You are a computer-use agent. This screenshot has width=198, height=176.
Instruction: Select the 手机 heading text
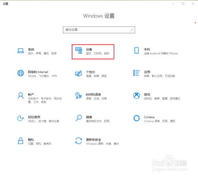(x=147, y=50)
